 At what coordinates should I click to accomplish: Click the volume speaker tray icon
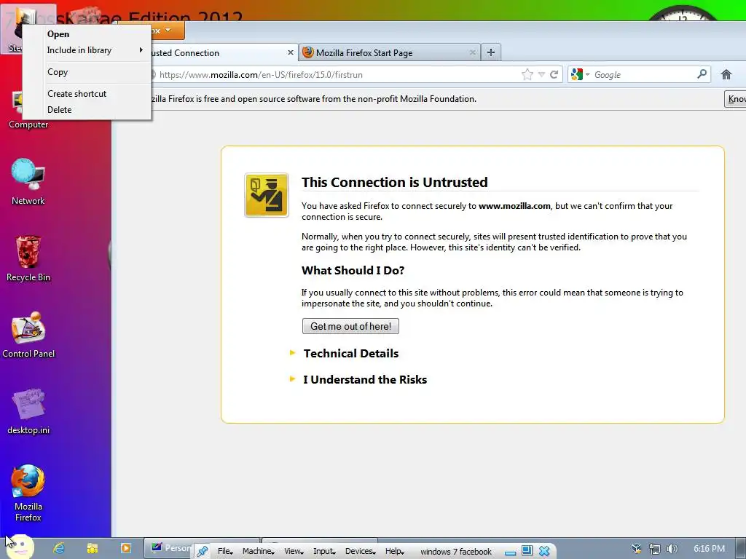(x=672, y=549)
